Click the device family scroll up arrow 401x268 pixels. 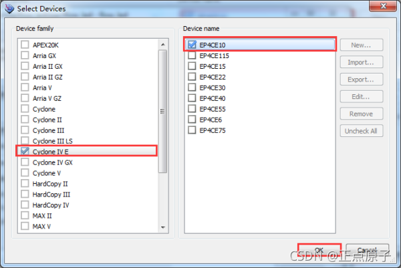point(162,45)
